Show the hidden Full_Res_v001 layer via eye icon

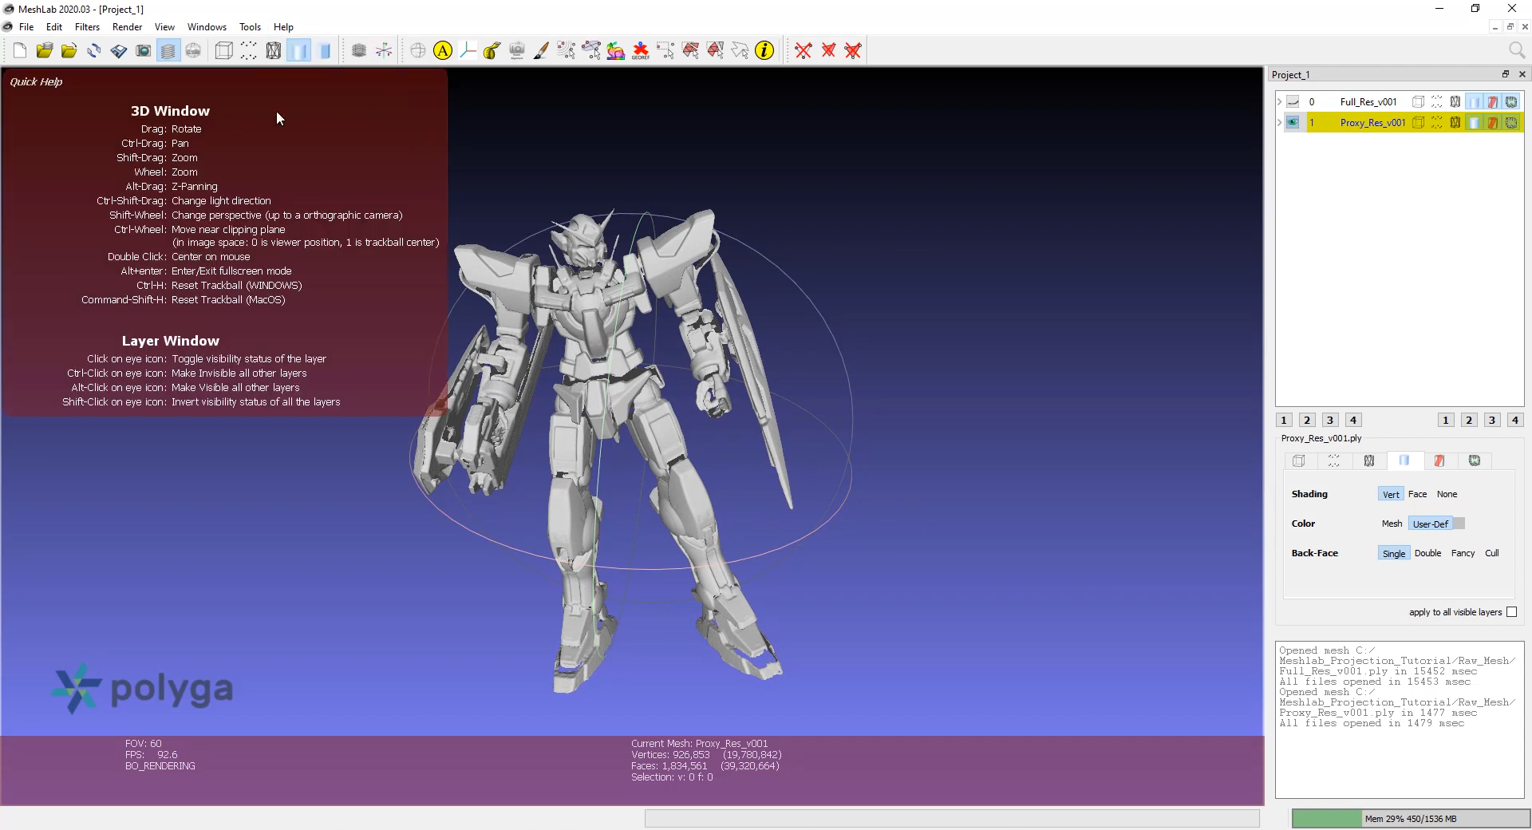(1293, 102)
